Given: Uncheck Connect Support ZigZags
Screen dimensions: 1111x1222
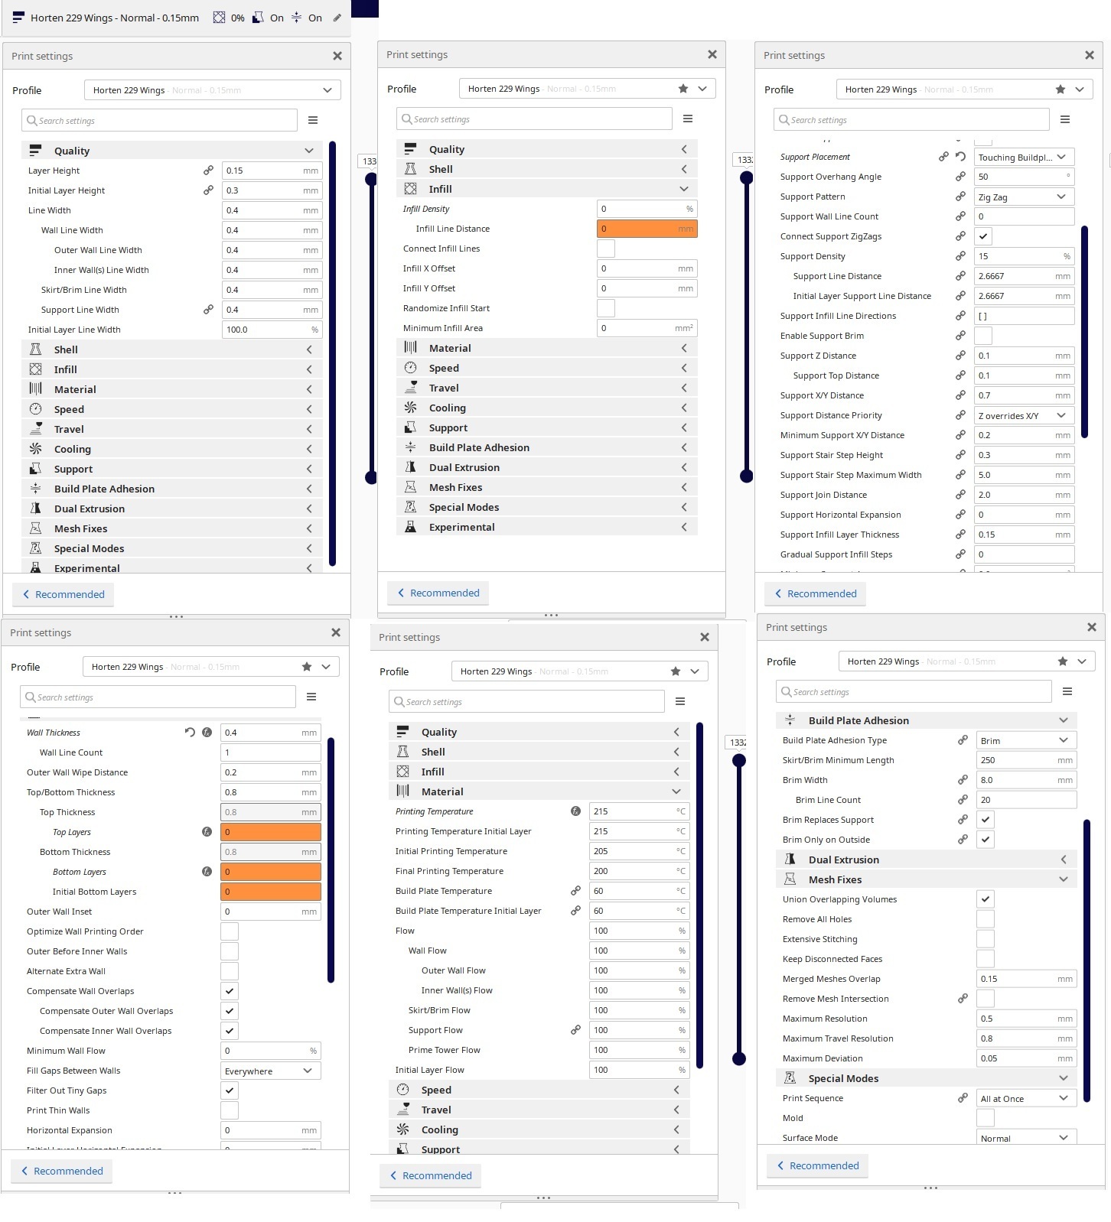Looking at the screenshot, I should click(x=983, y=236).
